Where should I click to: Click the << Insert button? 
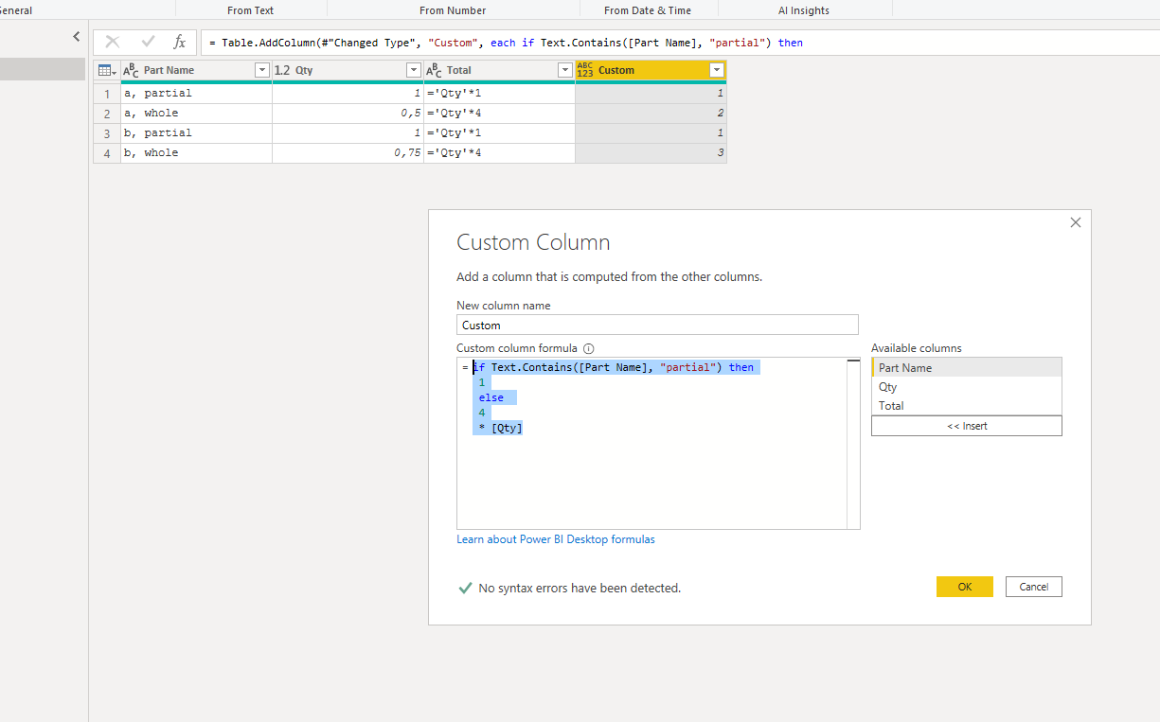(x=967, y=426)
